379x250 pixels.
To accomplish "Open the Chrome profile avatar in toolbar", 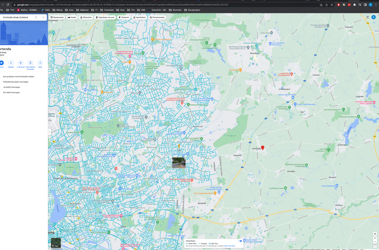I will (x=371, y=5).
